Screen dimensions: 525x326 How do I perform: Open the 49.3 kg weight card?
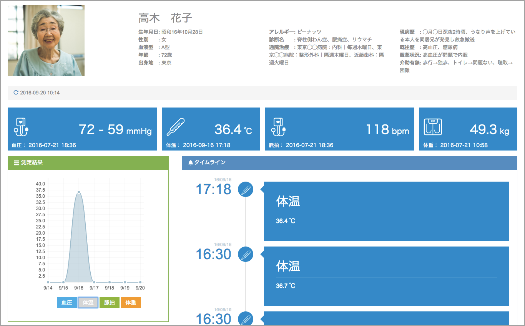tap(468, 129)
